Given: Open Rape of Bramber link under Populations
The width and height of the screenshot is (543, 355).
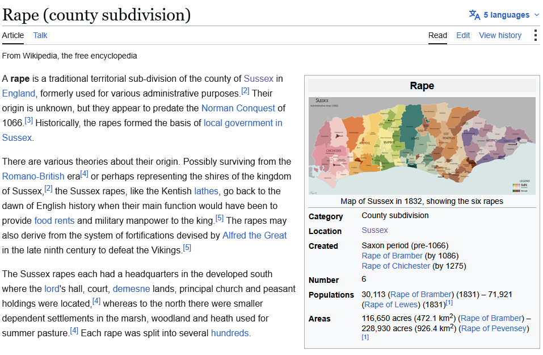Looking at the screenshot, I should tap(421, 294).
